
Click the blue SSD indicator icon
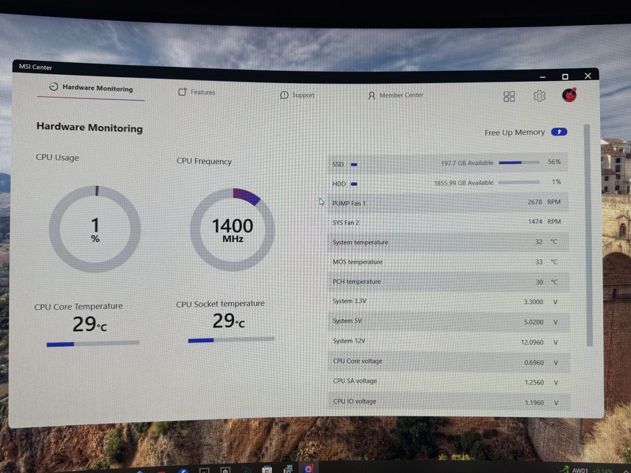[x=354, y=164]
